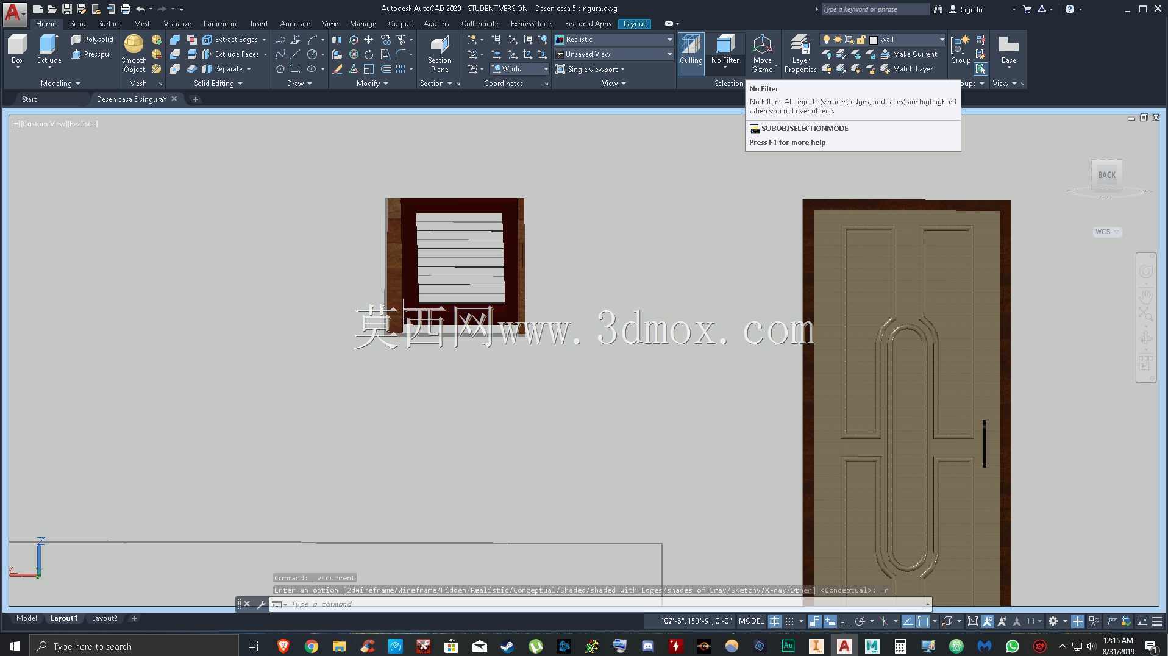Undo the last action in quick access
The width and height of the screenshot is (1168, 656).
[x=141, y=9]
